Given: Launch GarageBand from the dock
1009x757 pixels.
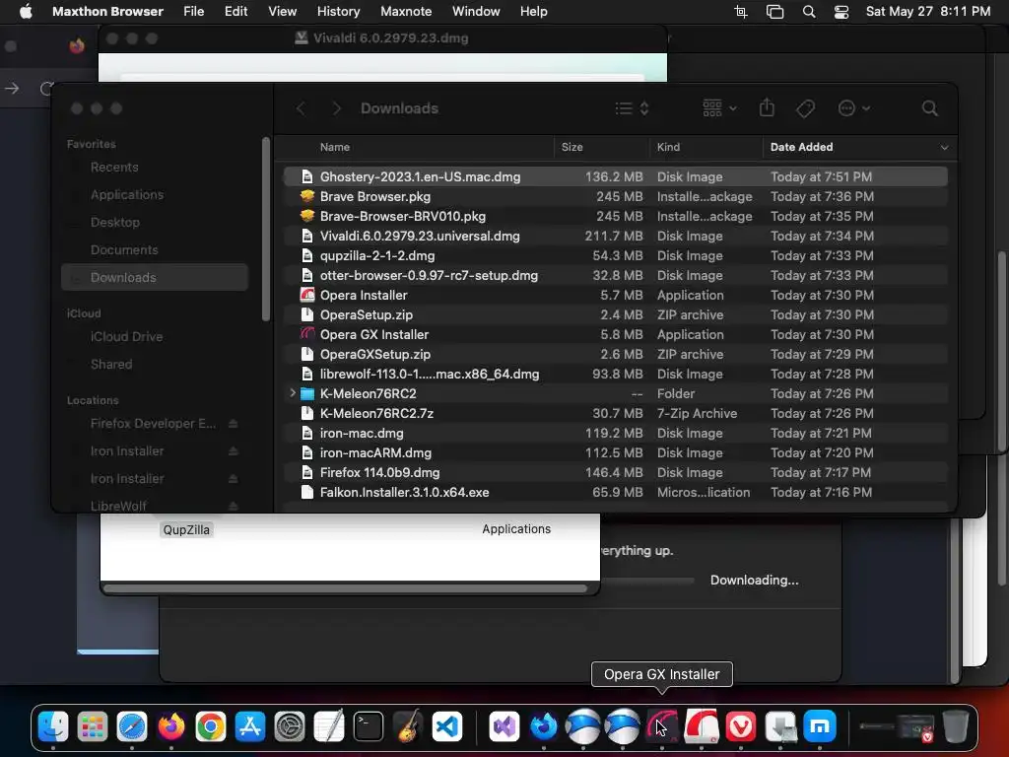Looking at the screenshot, I should (x=408, y=727).
